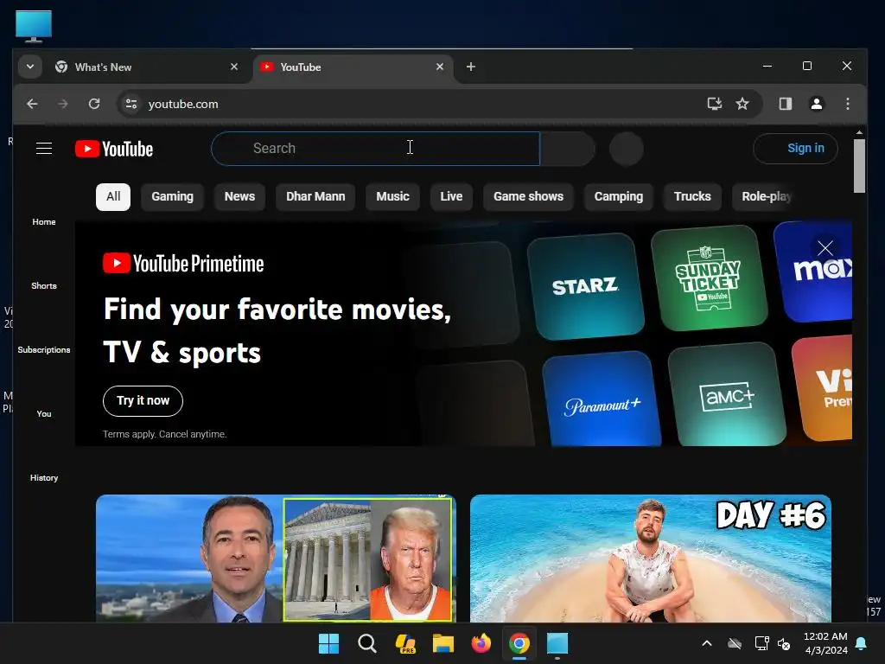
Task: Open File Explorer from the taskbar
Action: (443, 643)
